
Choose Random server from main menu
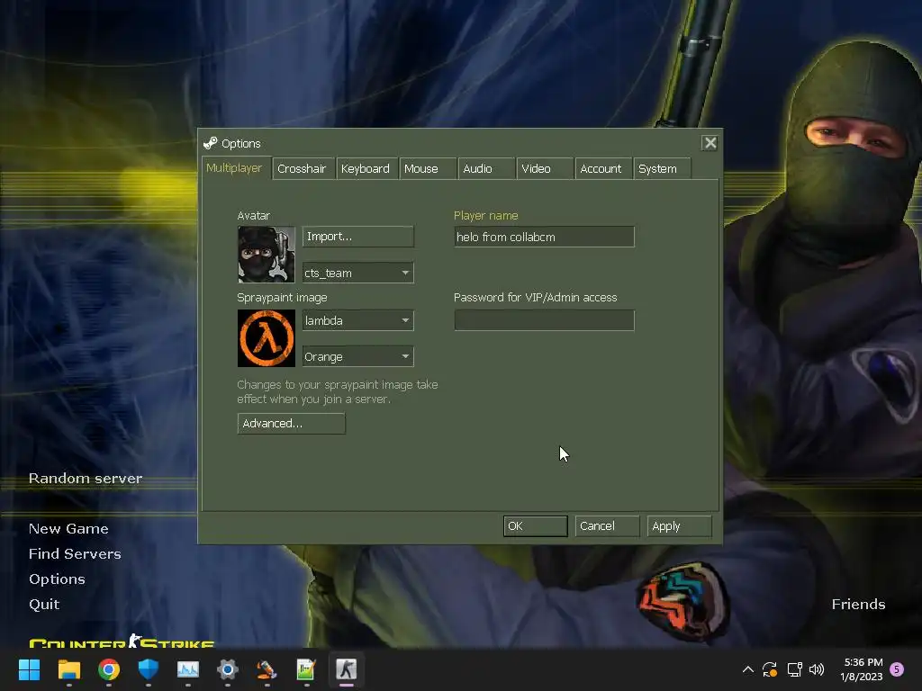tap(86, 479)
